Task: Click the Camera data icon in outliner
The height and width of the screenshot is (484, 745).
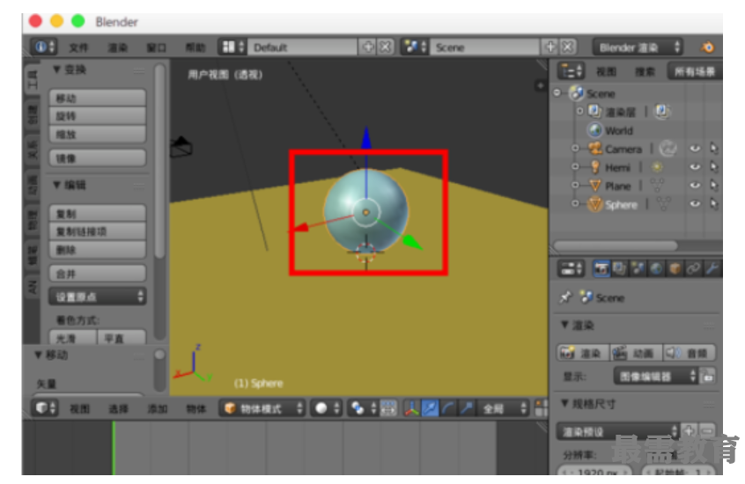Action: pyautogui.click(x=668, y=148)
